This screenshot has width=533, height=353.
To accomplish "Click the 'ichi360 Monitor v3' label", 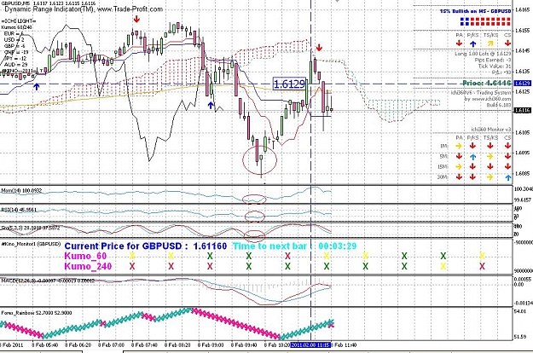I will (x=491, y=130).
